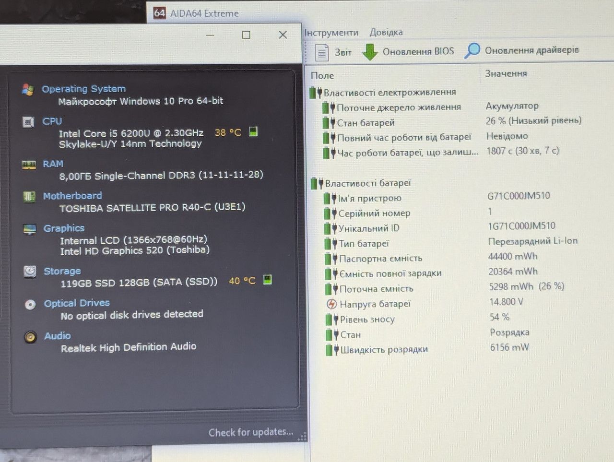This screenshot has height=462, width=614.
Task: Click the Серійний номер battery icon
Action: pos(331,213)
